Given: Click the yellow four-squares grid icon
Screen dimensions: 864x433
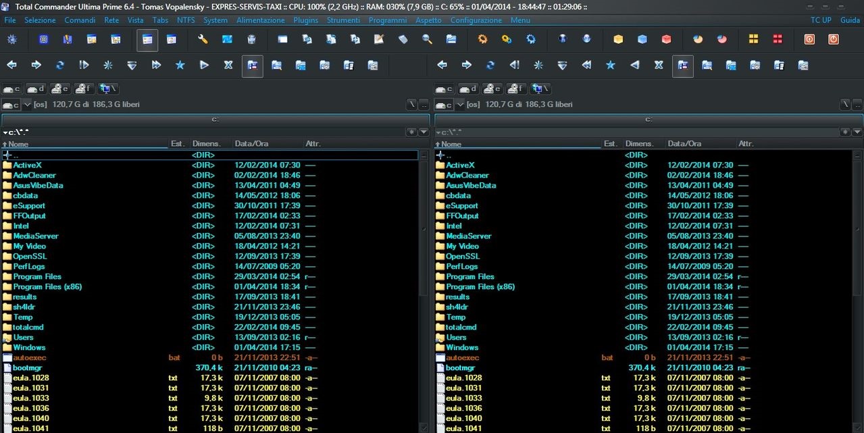Looking at the screenshot, I should (x=753, y=40).
